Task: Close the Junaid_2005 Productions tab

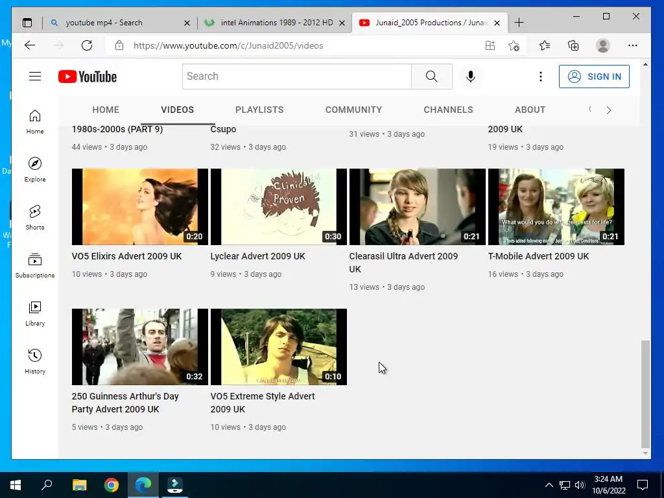Action: pyautogui.click(x=497, y=23)
